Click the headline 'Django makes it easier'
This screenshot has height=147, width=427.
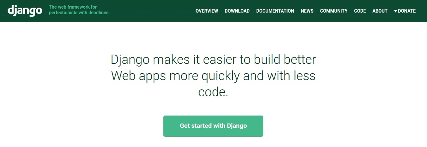pos(213,76)
